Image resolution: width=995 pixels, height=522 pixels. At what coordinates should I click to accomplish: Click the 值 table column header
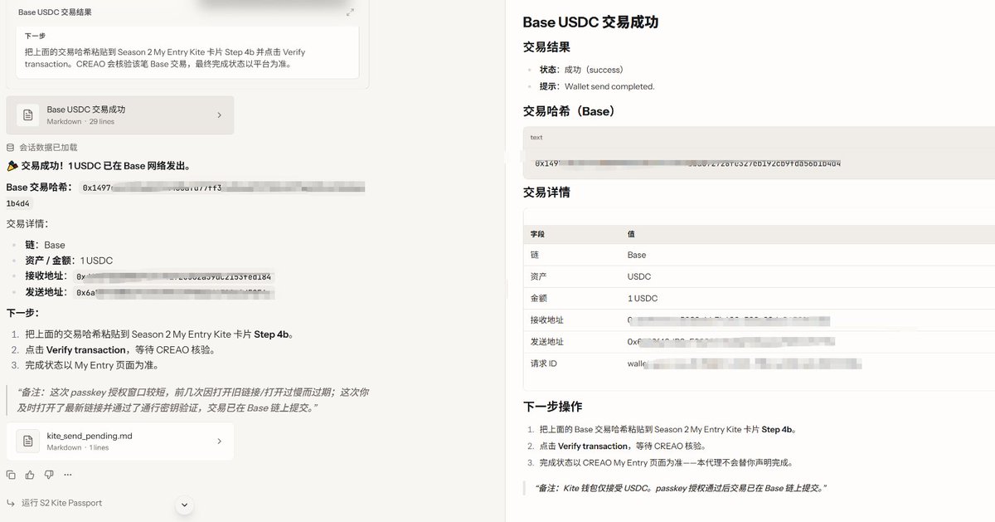pyautogui.click(x=631, y=234)
